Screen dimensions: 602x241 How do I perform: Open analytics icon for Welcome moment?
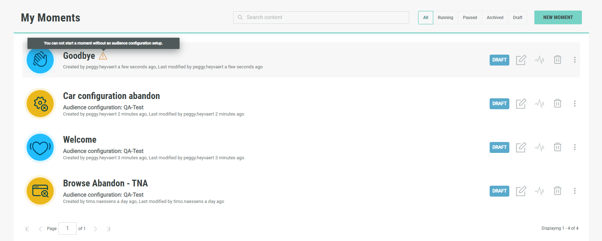click(539, 147)
